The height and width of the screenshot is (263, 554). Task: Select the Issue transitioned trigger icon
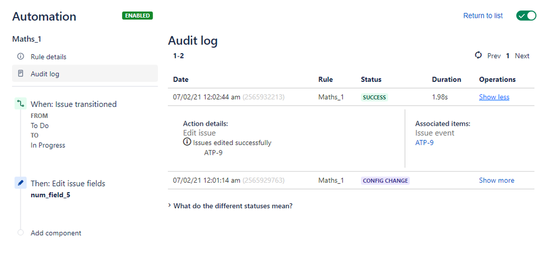[21, 104]
